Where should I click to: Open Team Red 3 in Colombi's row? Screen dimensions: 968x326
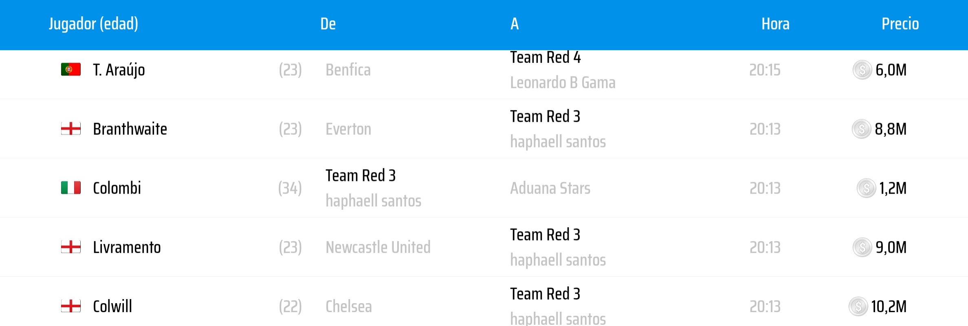click(361, 176)
